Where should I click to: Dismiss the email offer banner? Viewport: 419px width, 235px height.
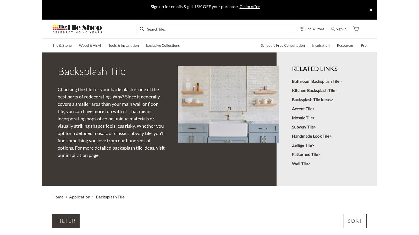tap(371, 10)
